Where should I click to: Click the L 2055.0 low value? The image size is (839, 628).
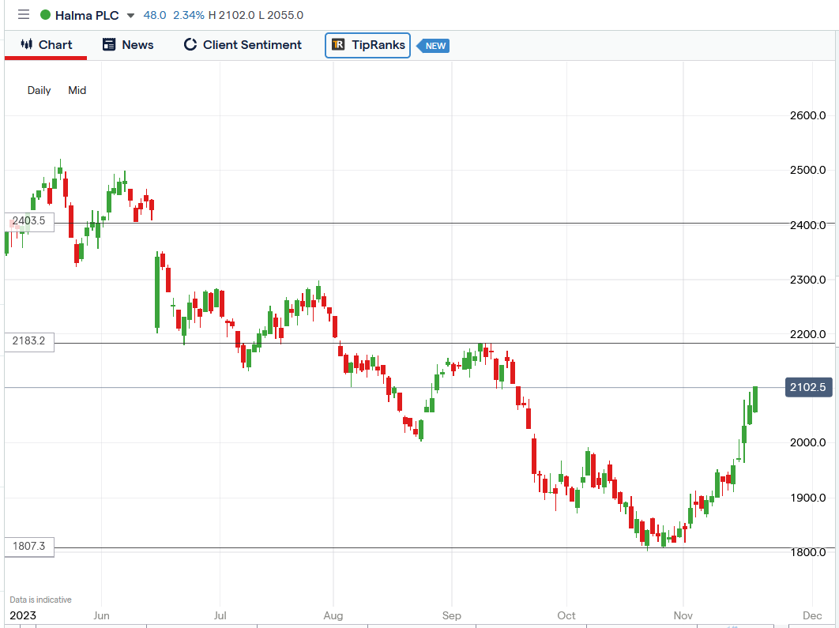click(281, 16)
